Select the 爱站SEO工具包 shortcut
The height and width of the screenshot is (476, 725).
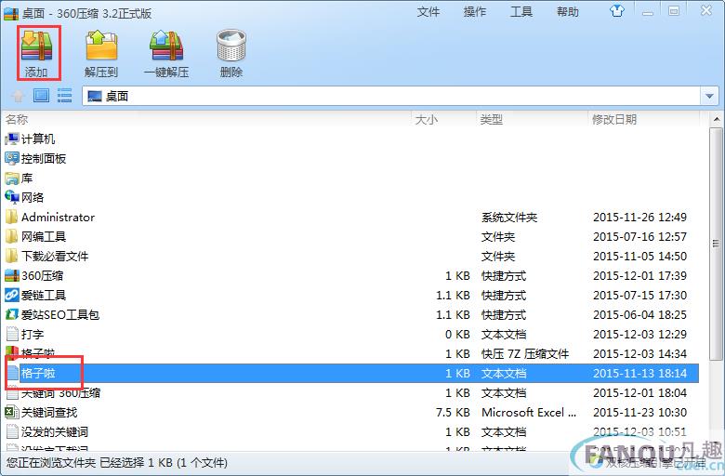click(59, 314)
